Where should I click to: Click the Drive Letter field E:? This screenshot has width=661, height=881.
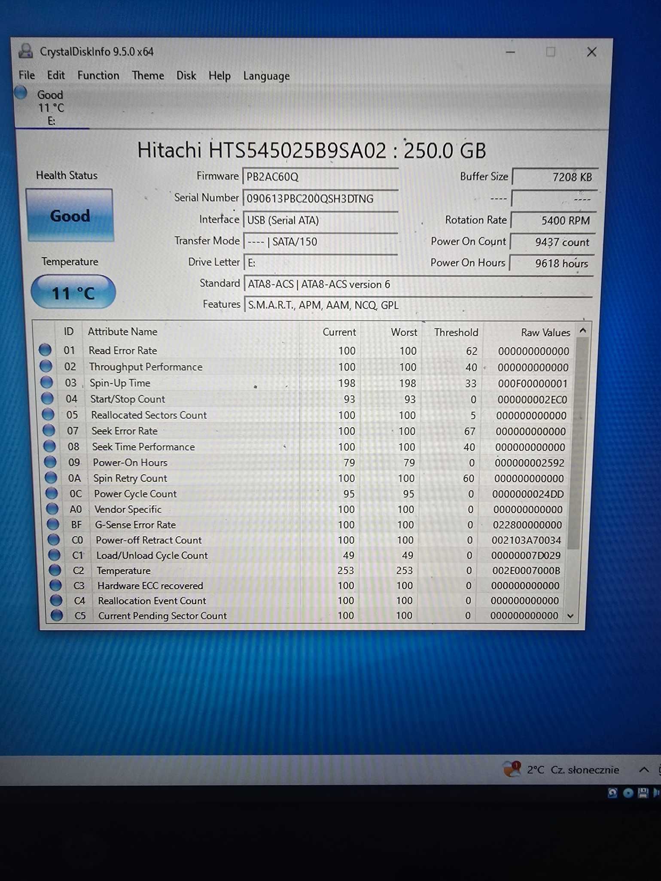click(320, 262)
